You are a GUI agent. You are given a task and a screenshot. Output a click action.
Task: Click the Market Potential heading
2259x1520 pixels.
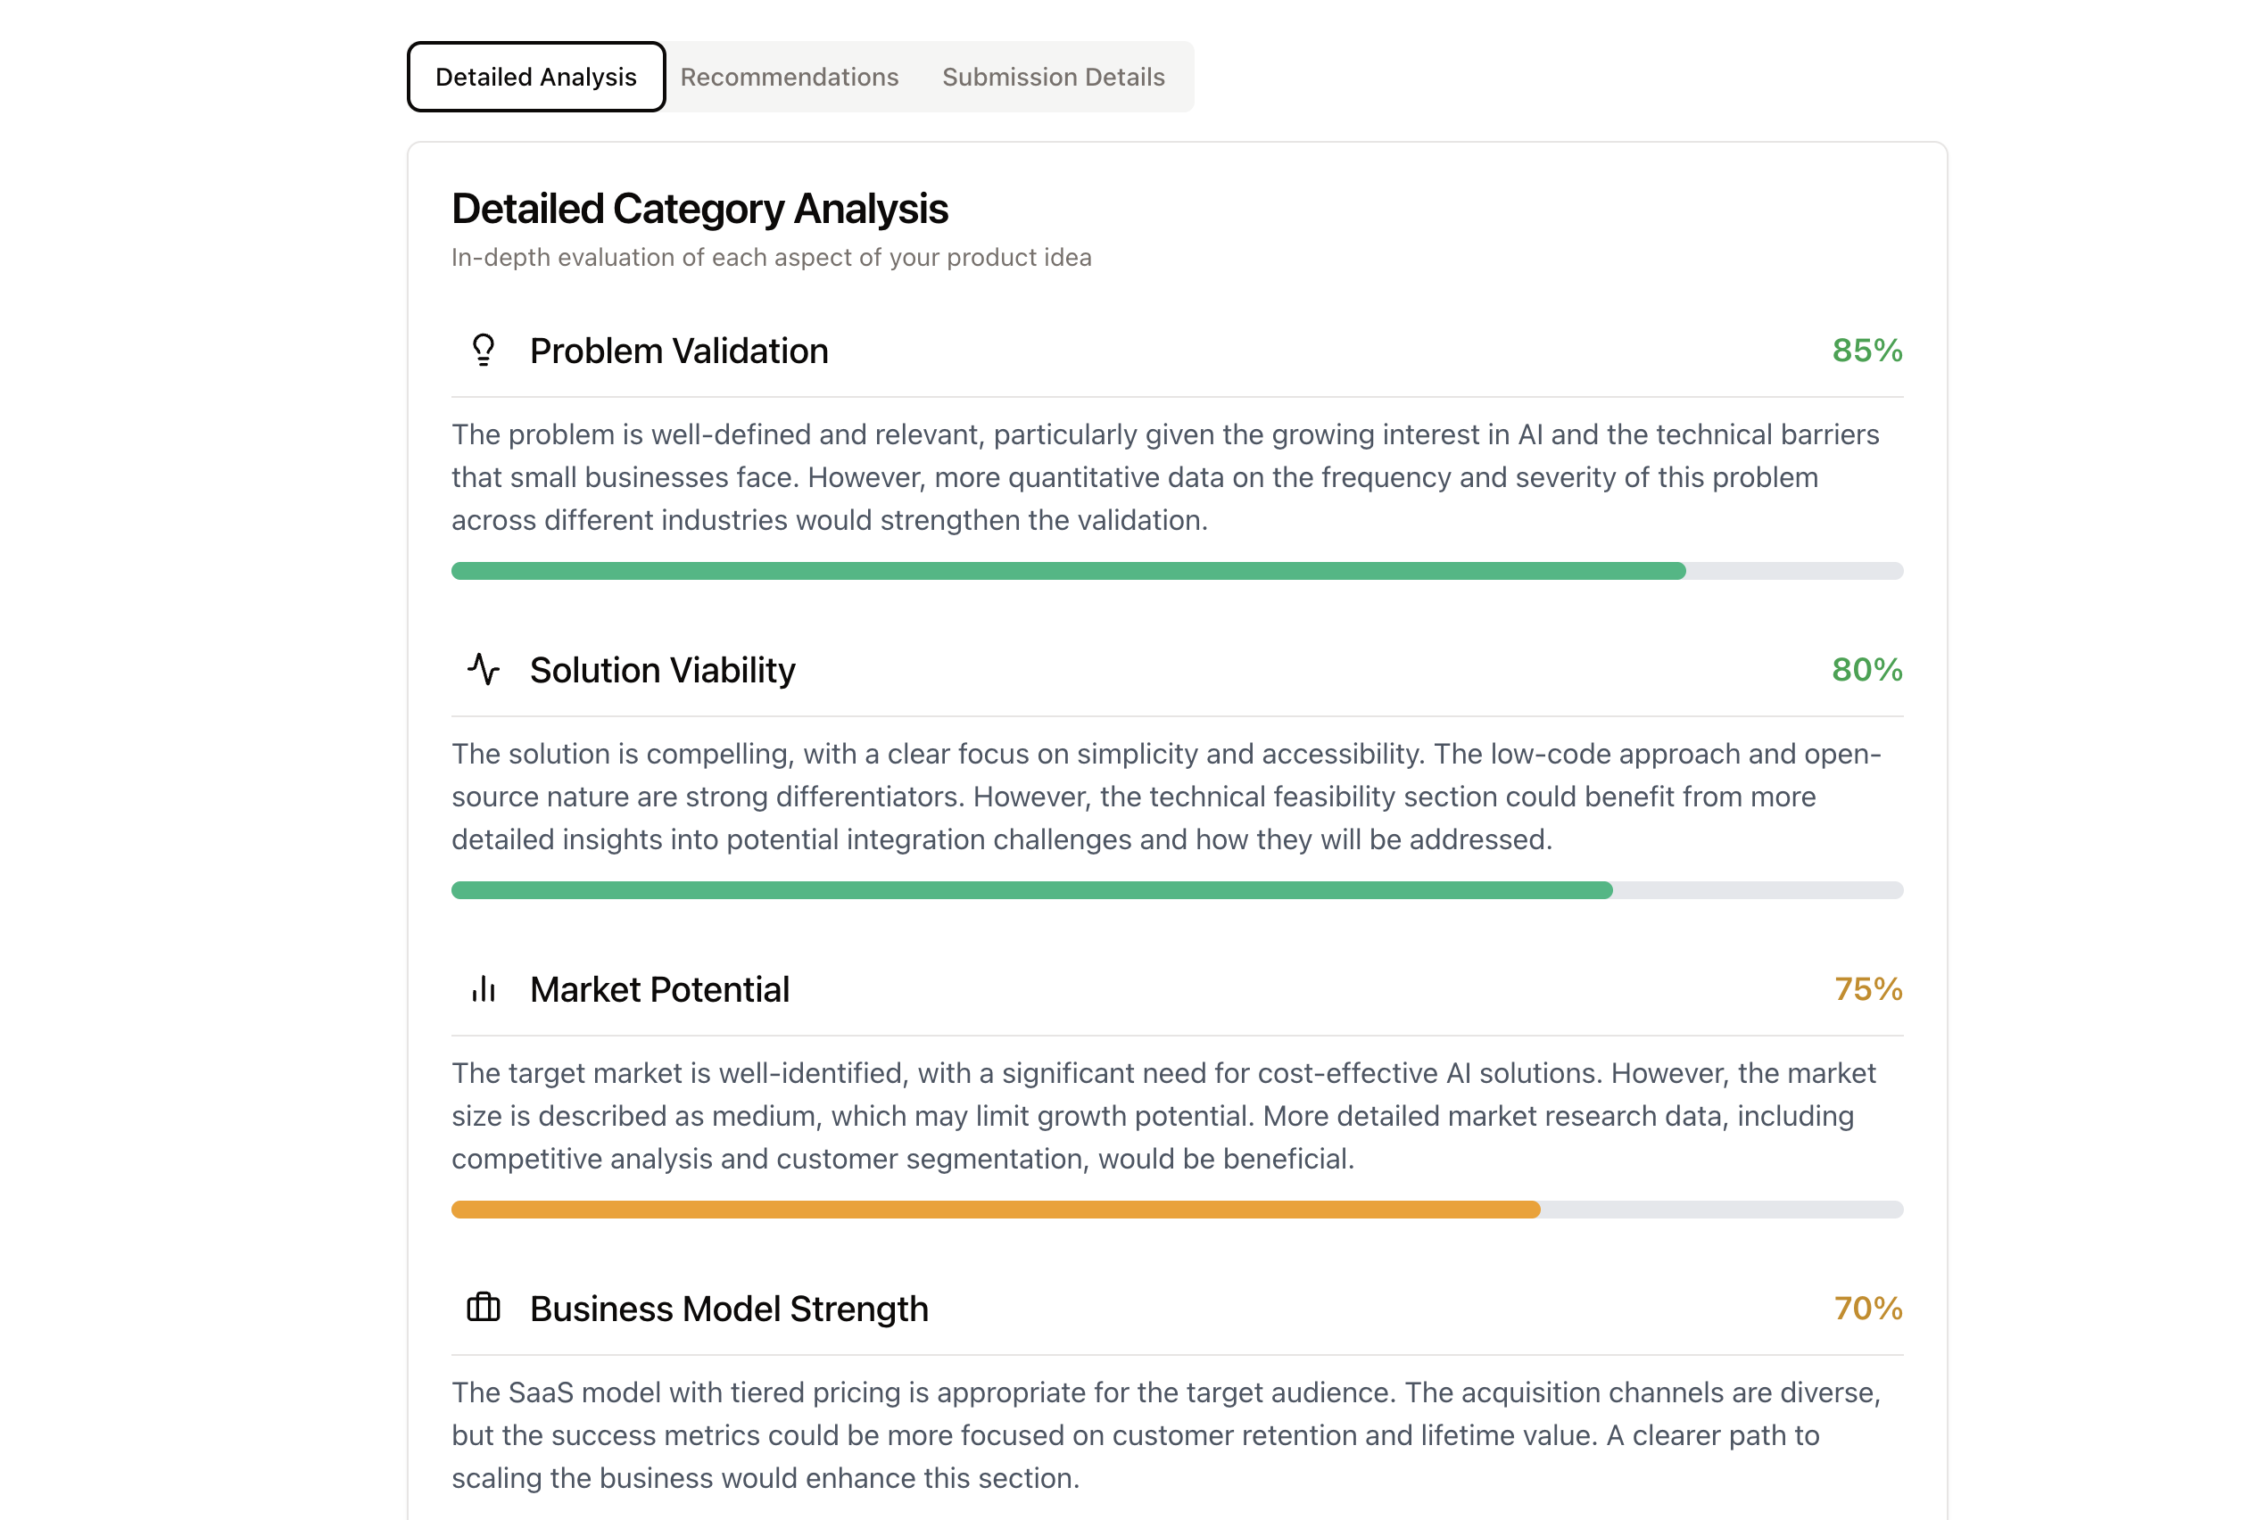(659, 990)
